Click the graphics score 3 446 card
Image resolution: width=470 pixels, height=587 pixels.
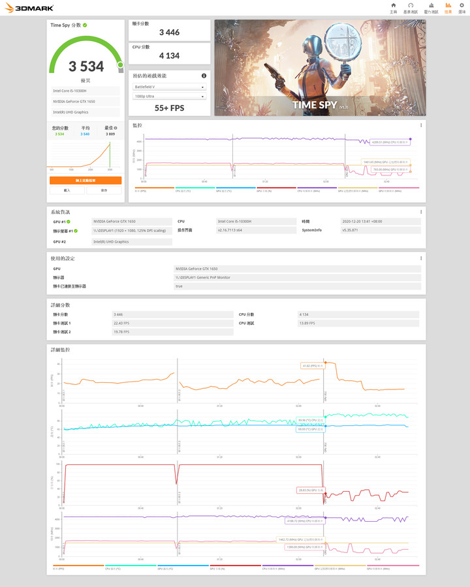click(x=170, y=30)
